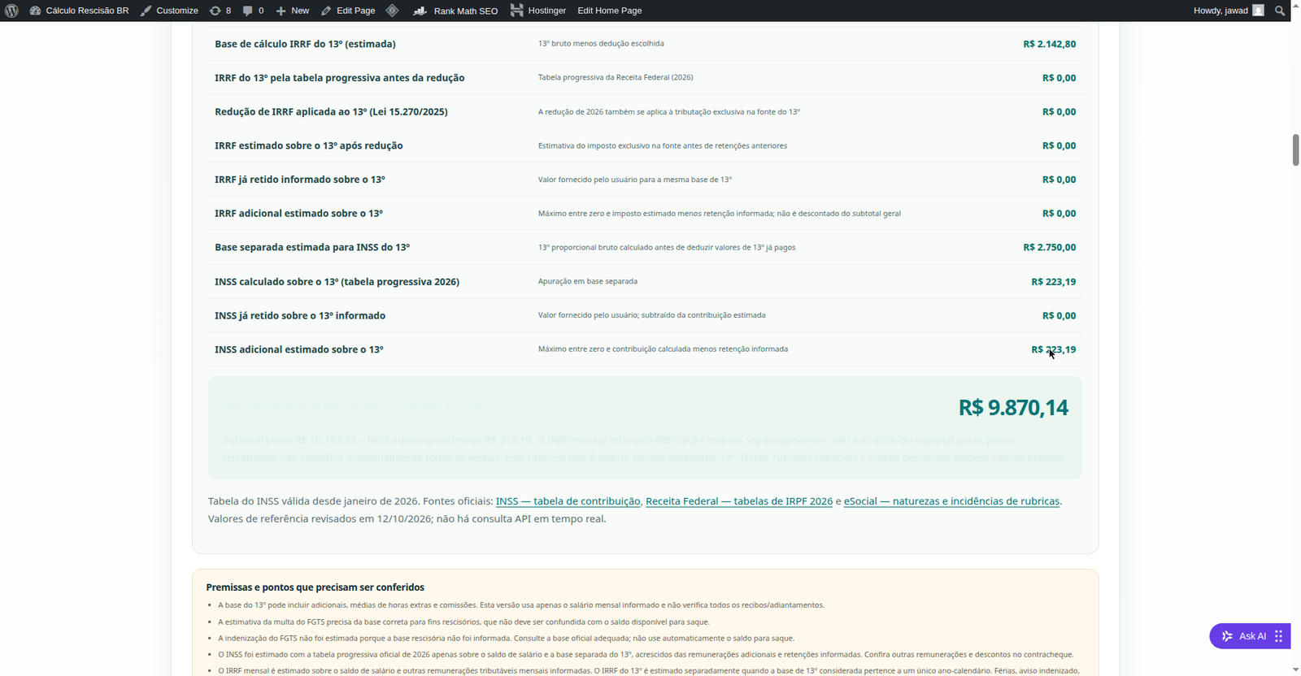Click the user avatar icon
This screenshot has height=676, width=1301.
pyautogui.click(x=1259, y=11)
